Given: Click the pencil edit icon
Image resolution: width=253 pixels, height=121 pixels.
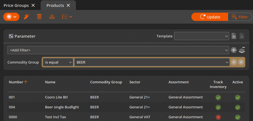Looking at the screenshot, I should 27,17.
